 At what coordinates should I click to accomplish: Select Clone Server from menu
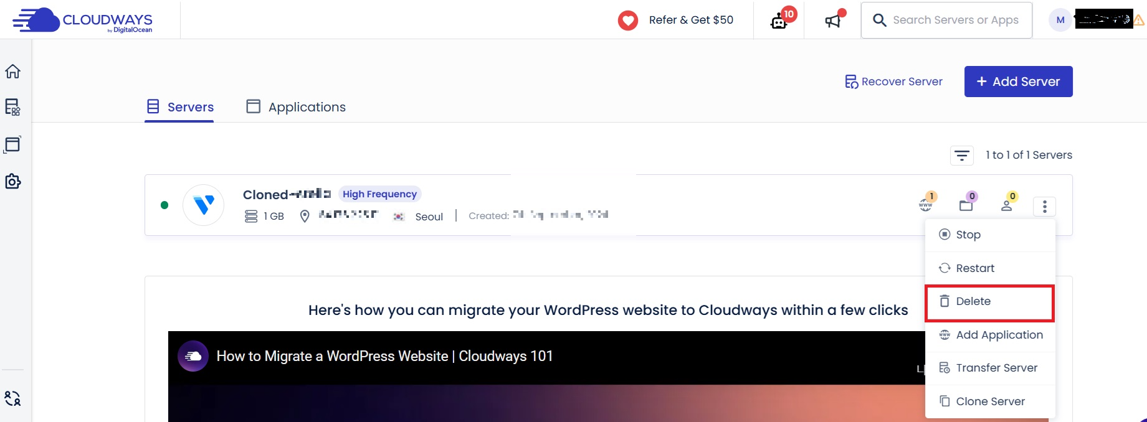coord(991,401)
